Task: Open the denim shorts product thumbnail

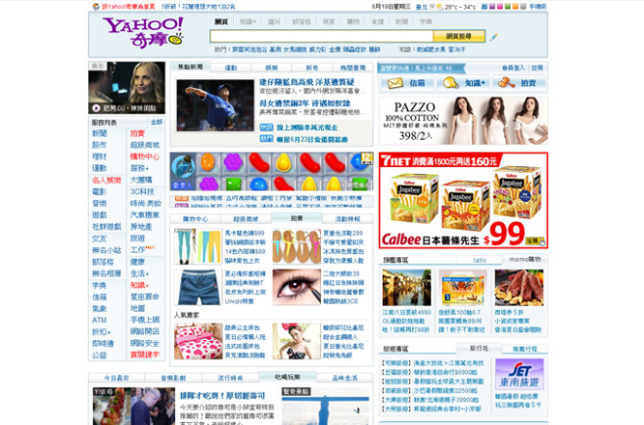Action: 198,287
